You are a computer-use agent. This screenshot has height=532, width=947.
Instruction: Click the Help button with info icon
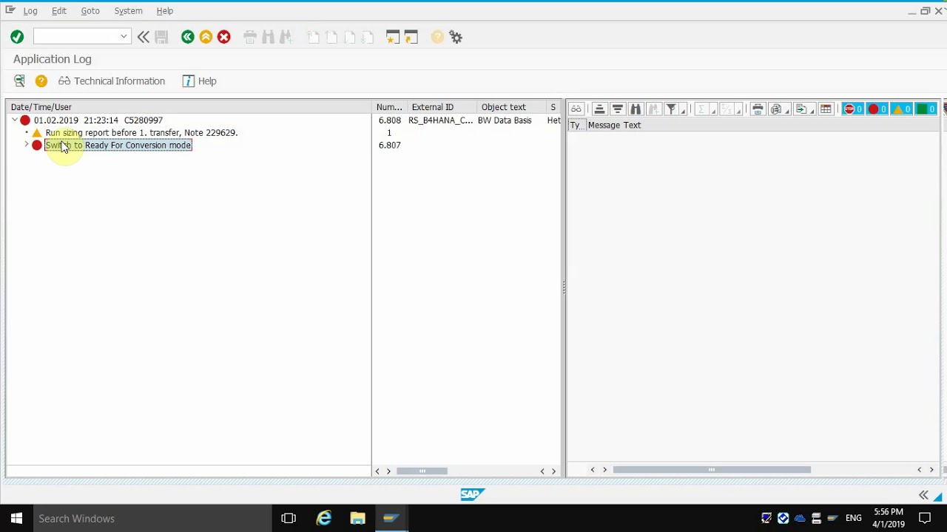[x=200, y=81]
